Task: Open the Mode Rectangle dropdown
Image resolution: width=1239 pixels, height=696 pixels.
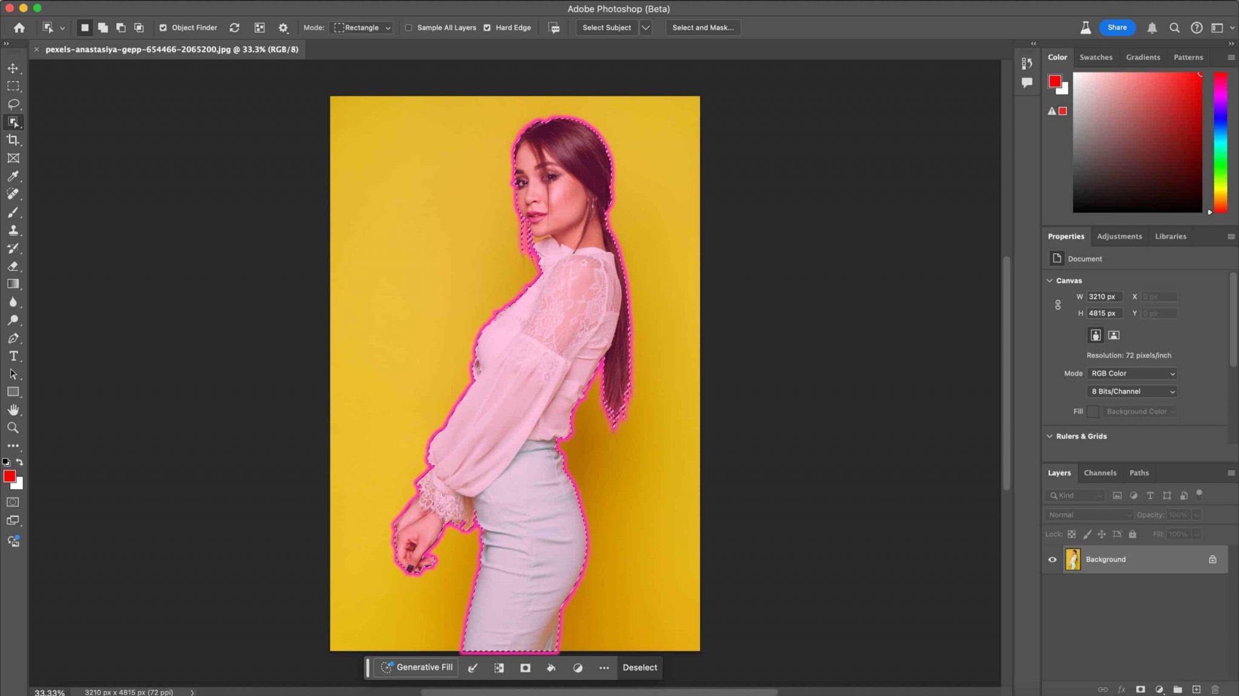Action: [x=361, y=27]
